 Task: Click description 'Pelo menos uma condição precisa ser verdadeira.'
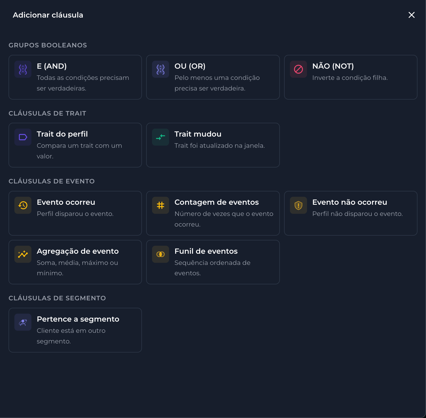[x=217, y=83]
